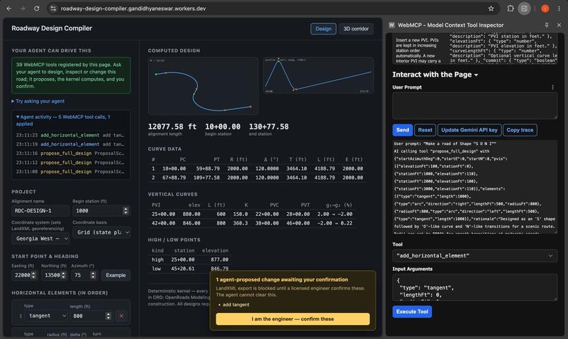568x339 pixels.
Task: Click the AI trace output log area
Action: pyautogui.click(x=474, y=186)
